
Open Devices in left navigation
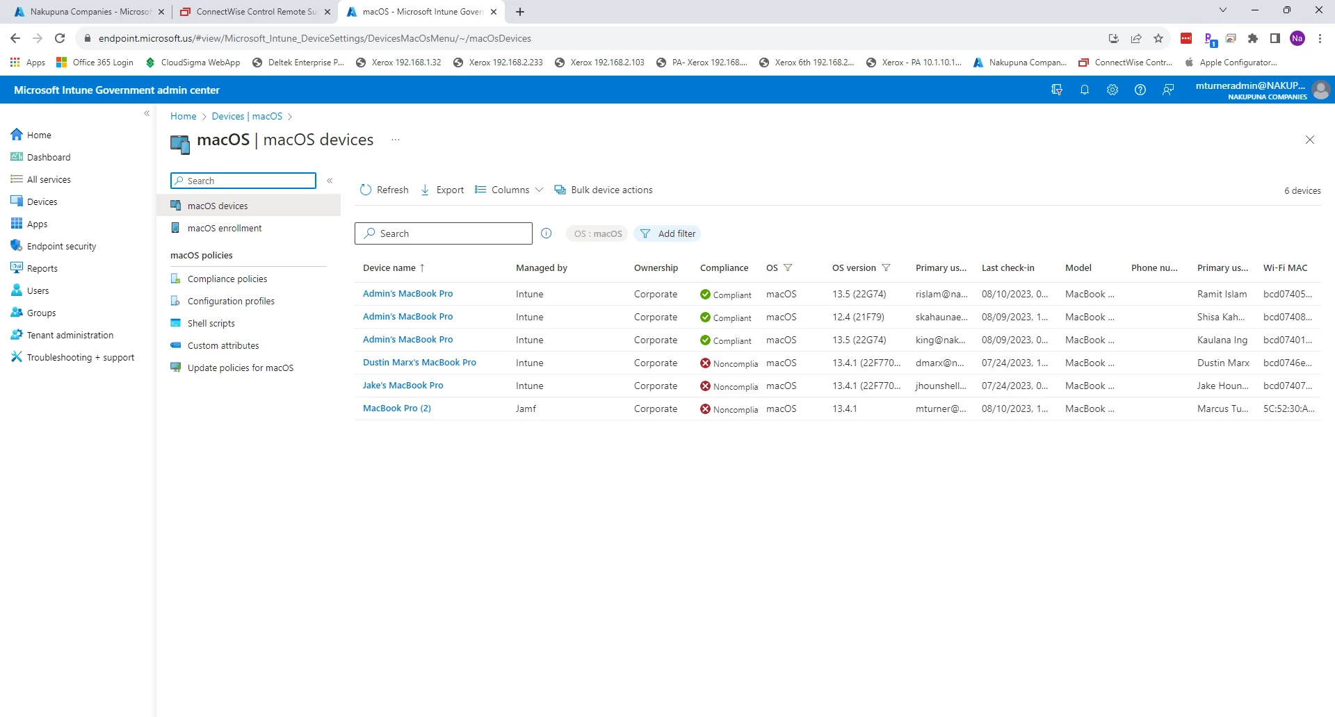(34, 201)
